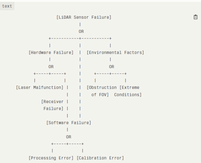
Task: Click the OR gate under Environmental Factors
Action: (x=111, y=67)
